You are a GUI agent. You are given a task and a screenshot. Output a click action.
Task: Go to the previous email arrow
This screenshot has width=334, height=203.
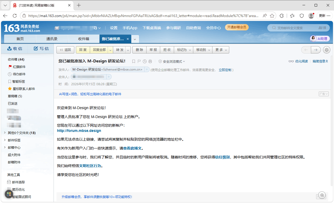(306, 50)
